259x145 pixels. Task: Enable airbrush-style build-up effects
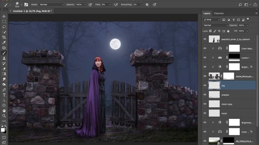tap(116, 4)
